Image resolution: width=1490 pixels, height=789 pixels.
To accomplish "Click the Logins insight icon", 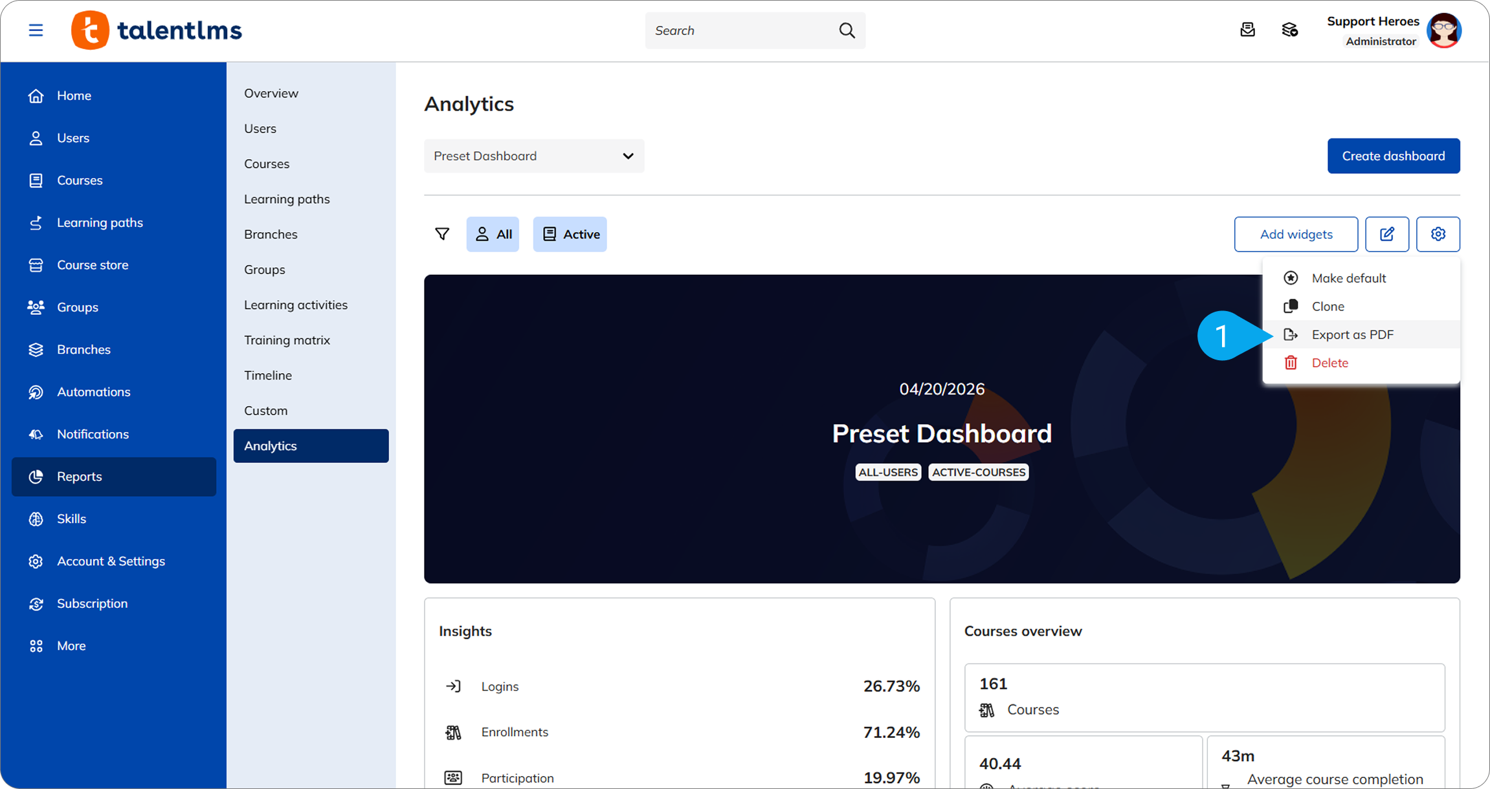I will (x=453, y=686).
